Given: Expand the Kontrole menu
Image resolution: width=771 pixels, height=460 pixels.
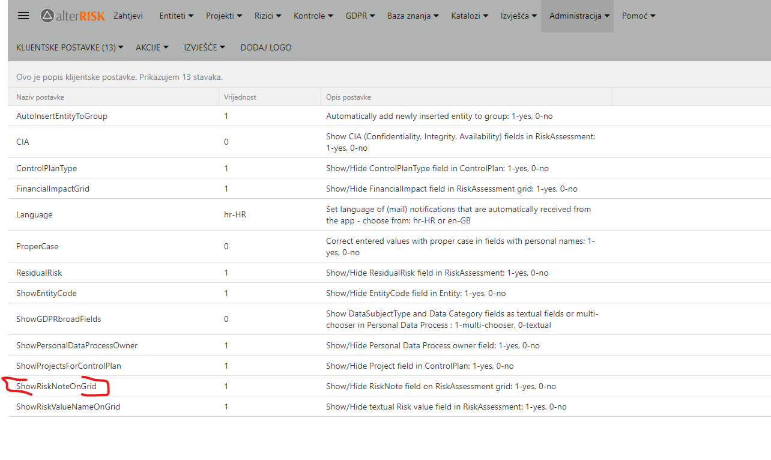Looking at the screenshot, I should [313, 16].
